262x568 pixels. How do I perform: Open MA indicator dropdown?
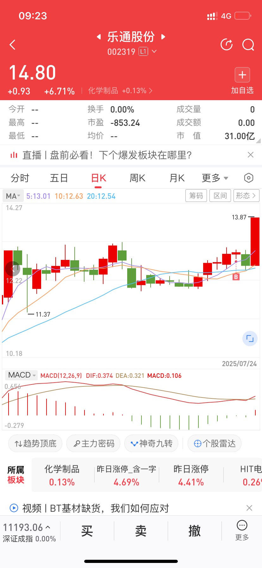(x=13, y=196)
